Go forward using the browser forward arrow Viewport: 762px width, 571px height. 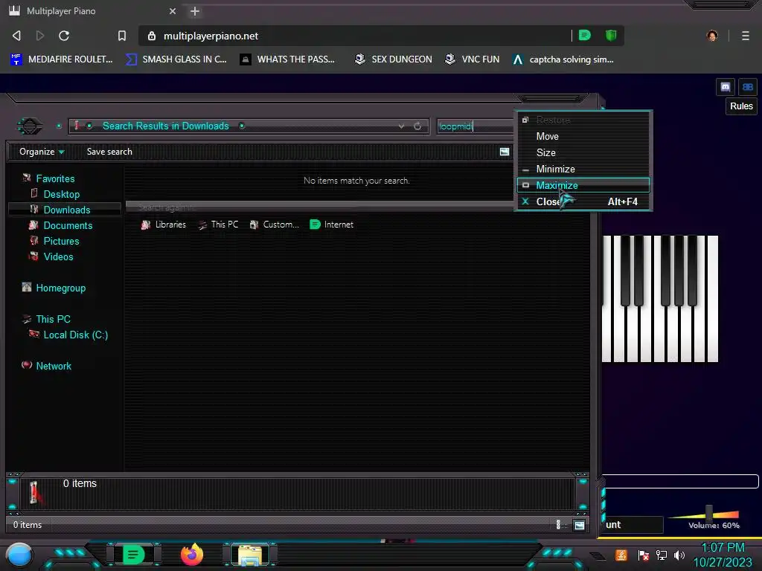point(40,36)
